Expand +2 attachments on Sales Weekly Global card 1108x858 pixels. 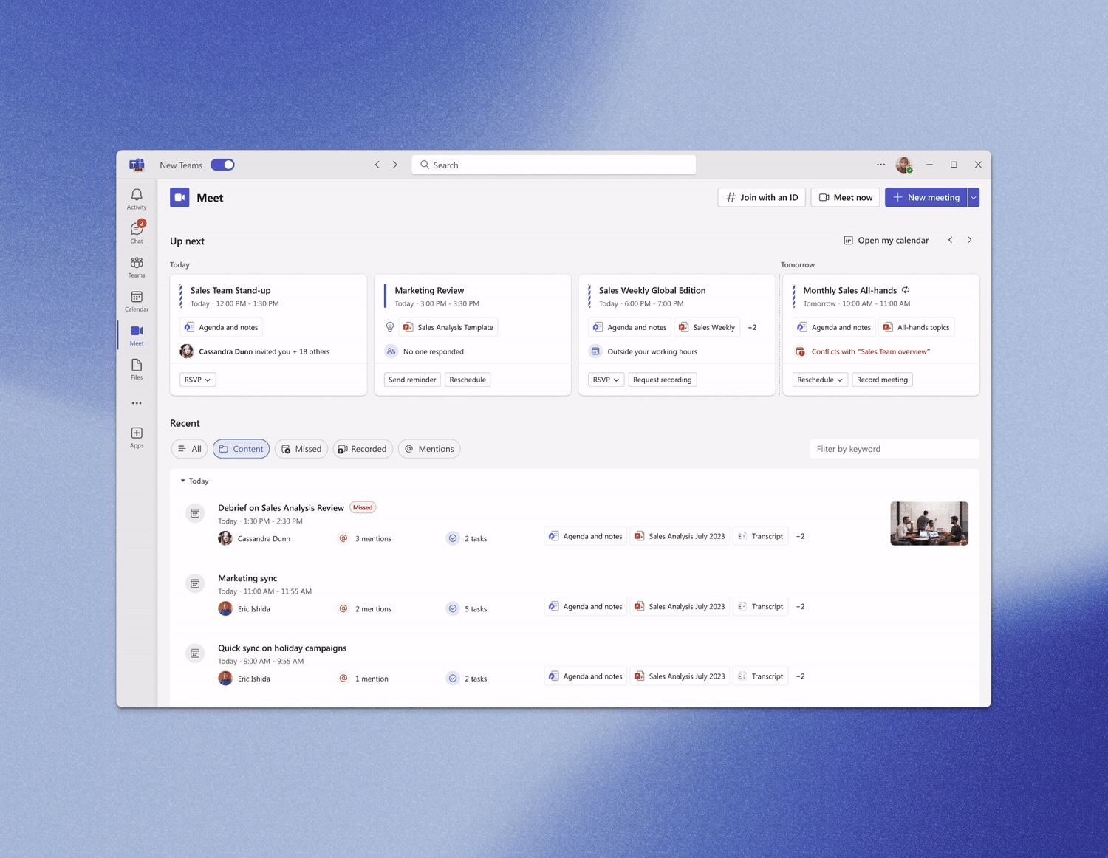[x=752, y=327]
